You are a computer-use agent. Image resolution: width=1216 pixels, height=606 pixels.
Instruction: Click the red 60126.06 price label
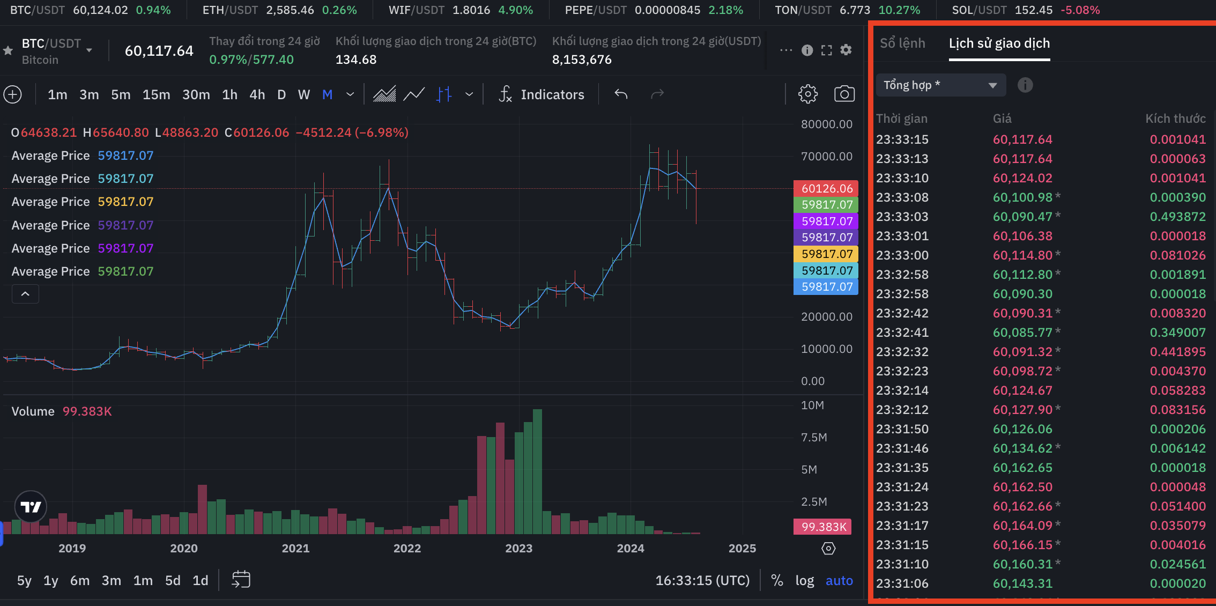[826, 189]
